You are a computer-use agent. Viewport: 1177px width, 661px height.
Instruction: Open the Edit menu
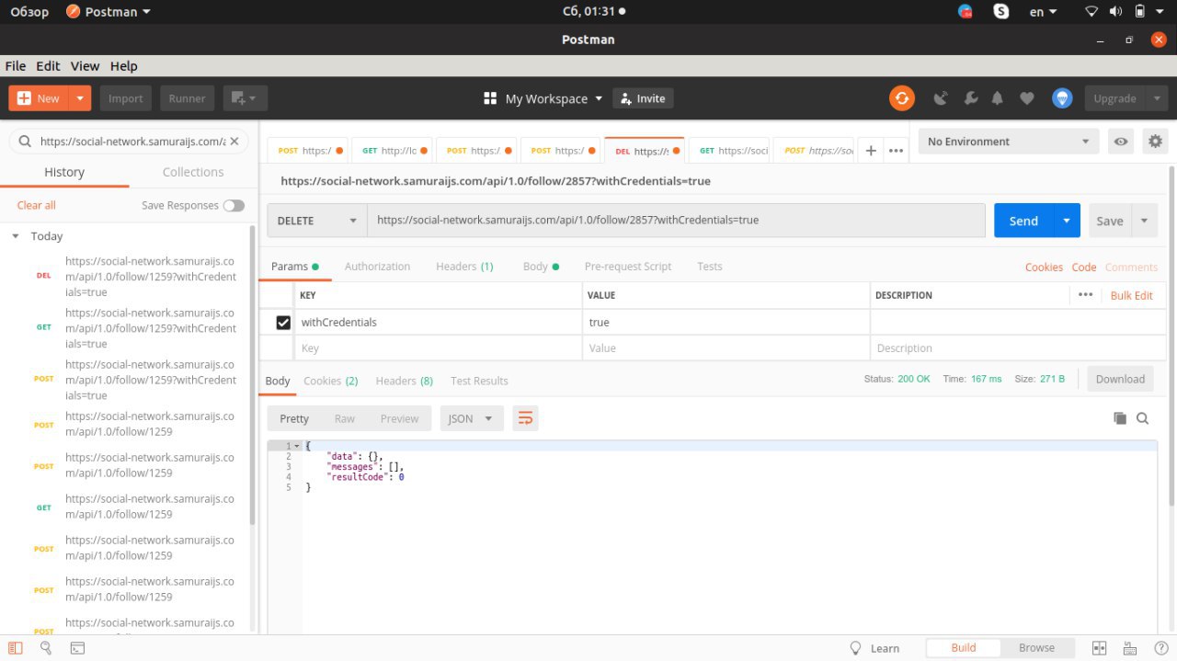click(48, 66)
